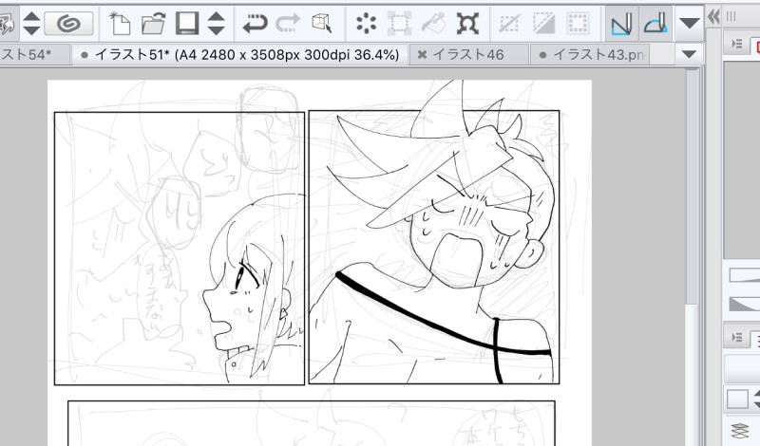The width and height of the screenshot is (760, 446).
Task: Switch to the イラスト51 canvas tab
Action: tap(241, 55)
